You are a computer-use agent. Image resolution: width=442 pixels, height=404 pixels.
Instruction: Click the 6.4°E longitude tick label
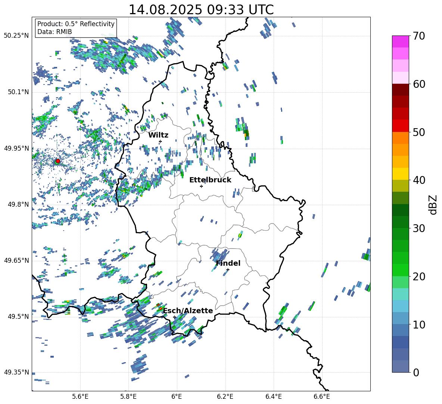pos(273,397)
